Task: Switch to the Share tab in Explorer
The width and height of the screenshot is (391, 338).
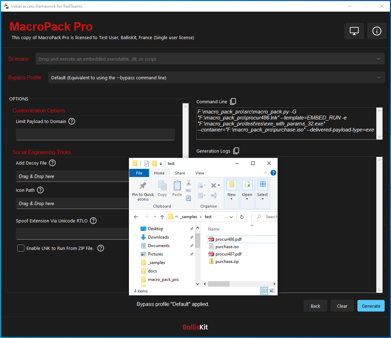Action: pos(180,173)
